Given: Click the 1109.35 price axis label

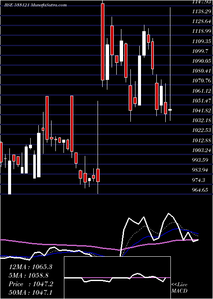Looking at the screenshot, I should pyautogui.click(x=201, y=41).
